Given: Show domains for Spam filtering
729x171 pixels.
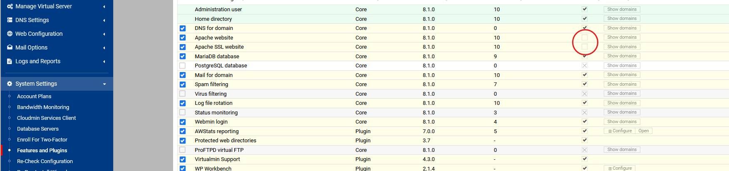Looking at the screenshot, I should tap(622, 84).
